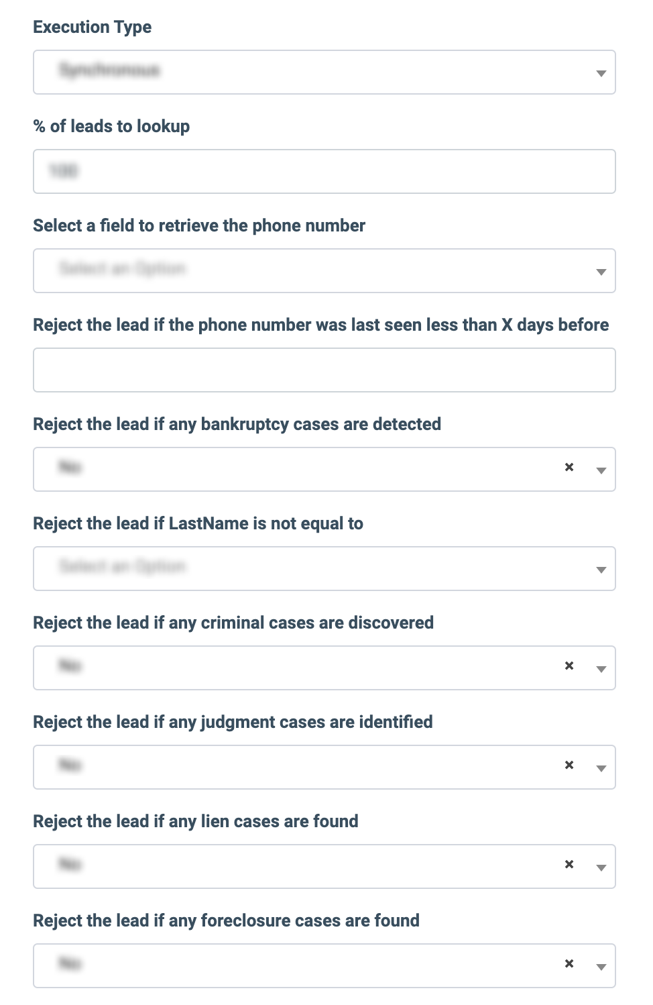
Task: Clear the criminal cases selection with X
Action: click(569, 666)
